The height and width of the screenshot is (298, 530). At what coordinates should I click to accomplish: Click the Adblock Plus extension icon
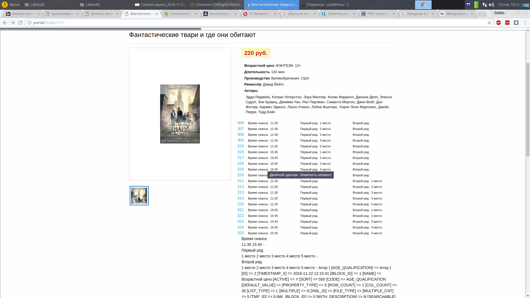click(x=499, y=23)
